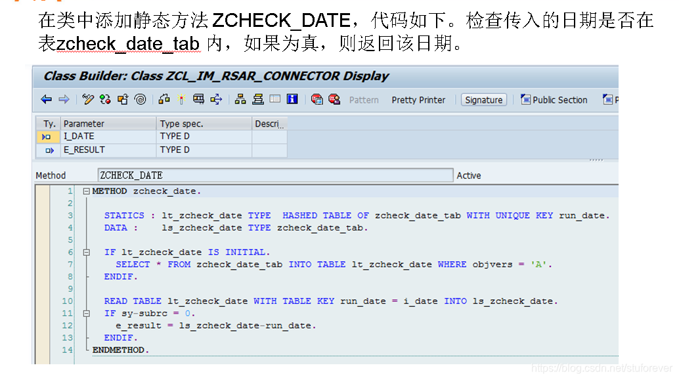Click the Fullscreen on/off icon
Viewport: 679px width, 380px height.
[275, 99]
